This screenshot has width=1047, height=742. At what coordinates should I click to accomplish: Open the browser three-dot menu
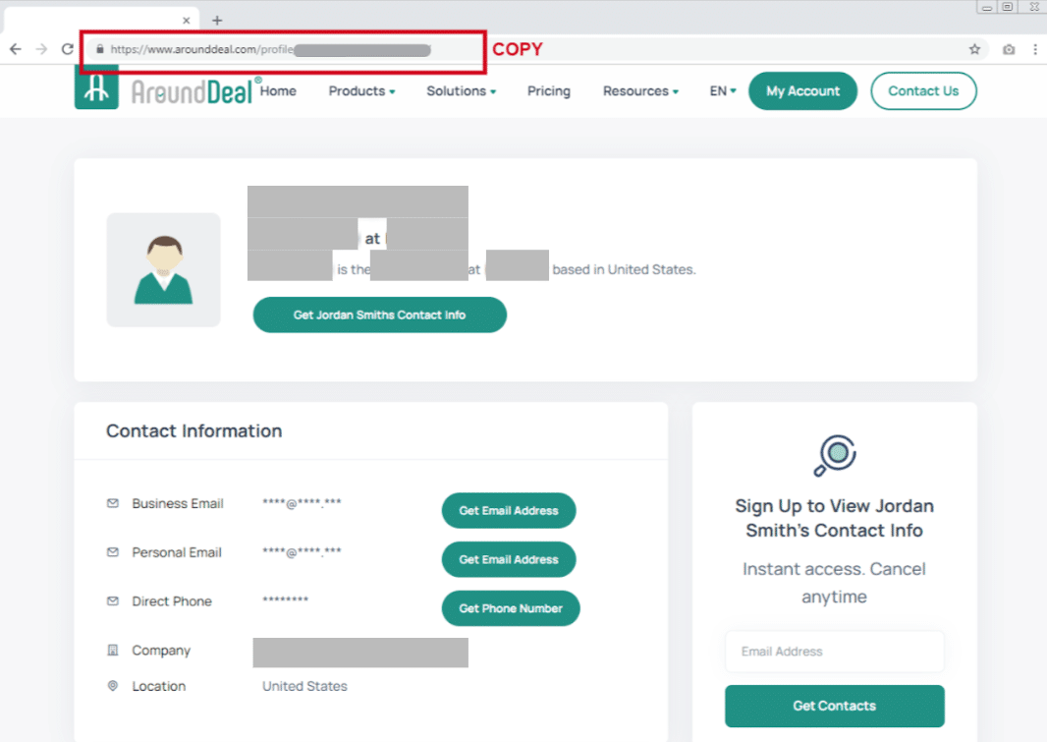pyautogui.click(x=1035, y=49)
